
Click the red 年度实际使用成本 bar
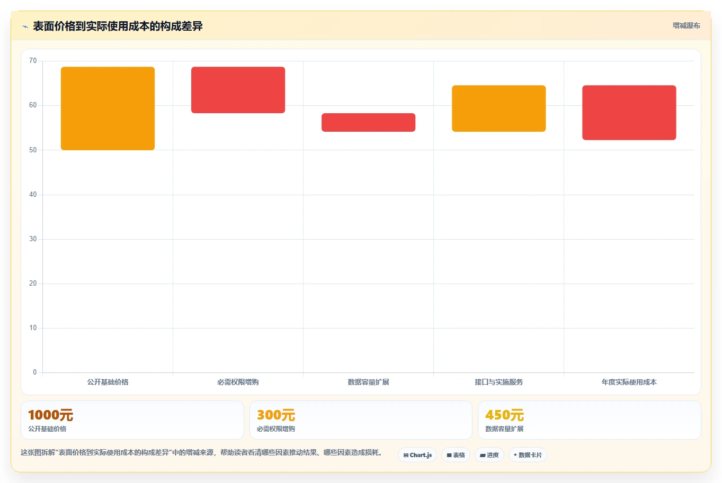tap(629, 113)
